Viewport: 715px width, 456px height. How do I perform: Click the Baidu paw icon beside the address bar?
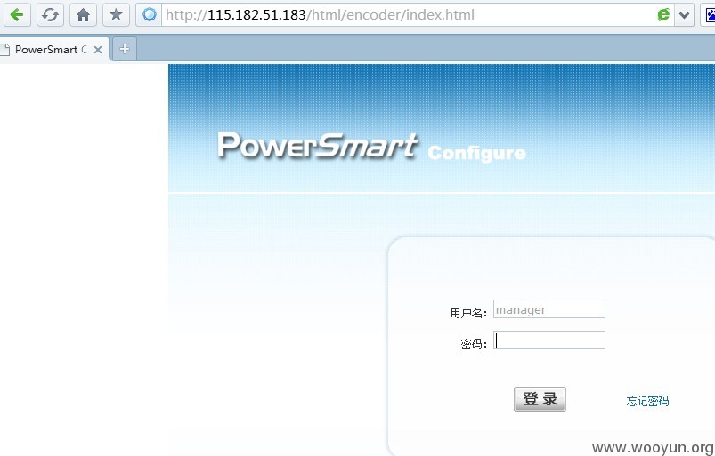[x=710, y=15]
